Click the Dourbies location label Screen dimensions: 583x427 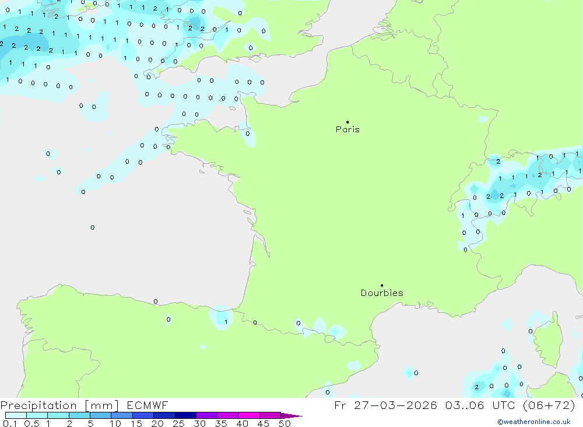(x=382, y=293)
